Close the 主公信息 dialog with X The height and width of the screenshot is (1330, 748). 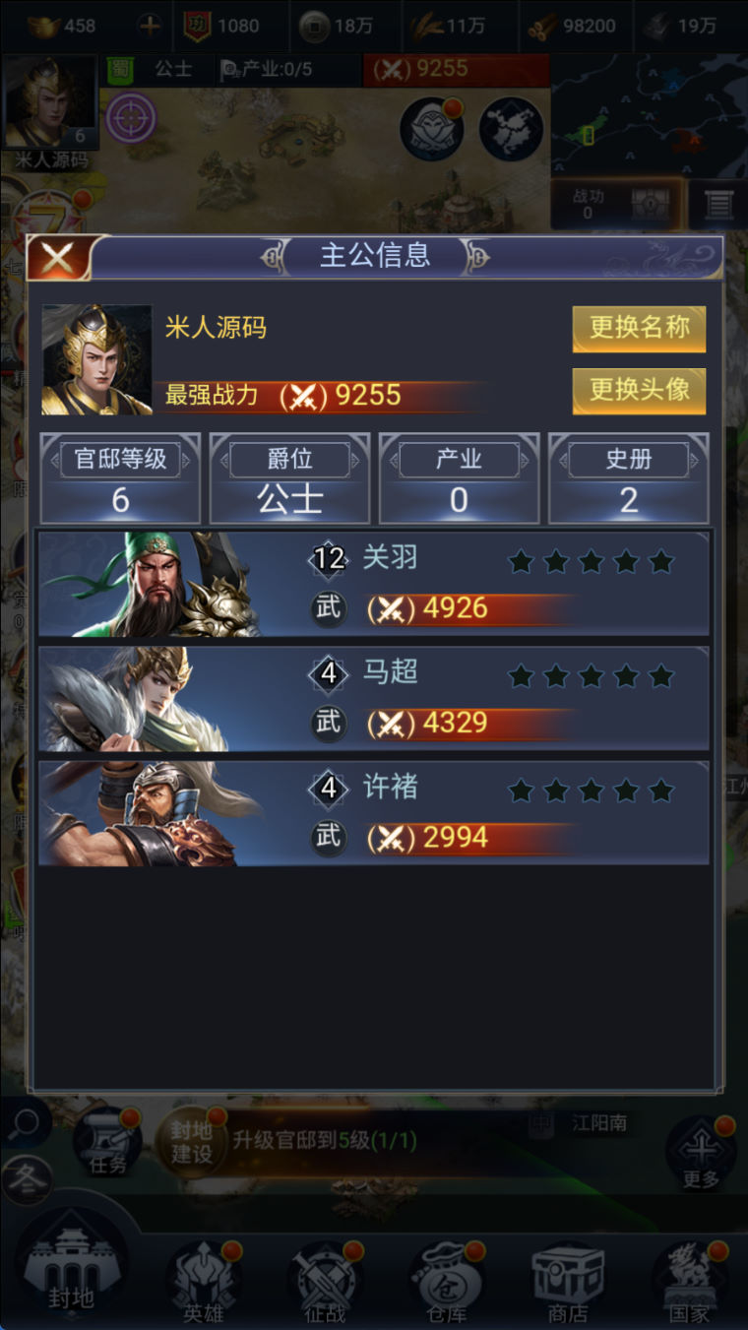pos(58,258)
